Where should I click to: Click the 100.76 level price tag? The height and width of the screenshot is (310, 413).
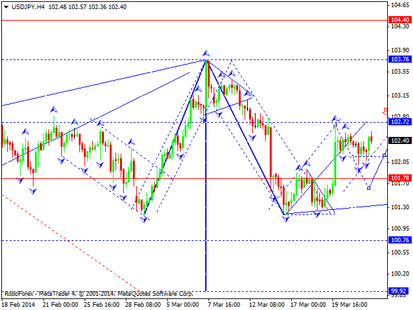pos(400,240)
